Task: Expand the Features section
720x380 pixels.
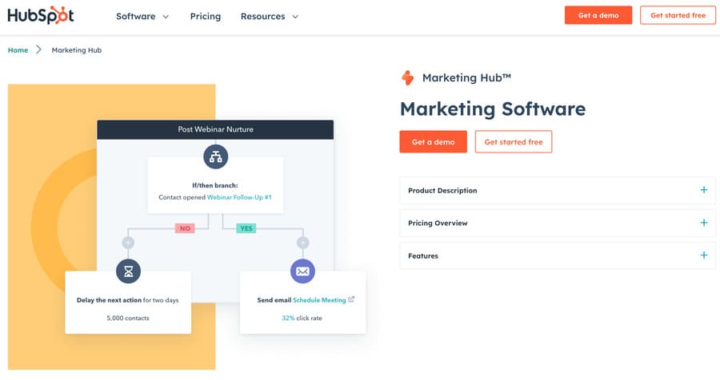Action: tap(558, 255)
